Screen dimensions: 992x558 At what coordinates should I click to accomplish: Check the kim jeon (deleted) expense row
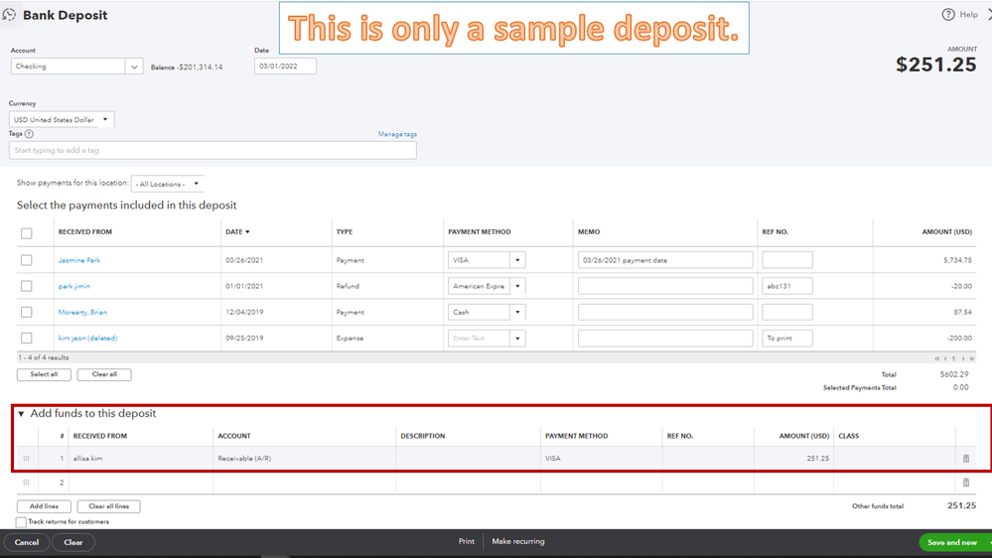(x=27, y=338)
